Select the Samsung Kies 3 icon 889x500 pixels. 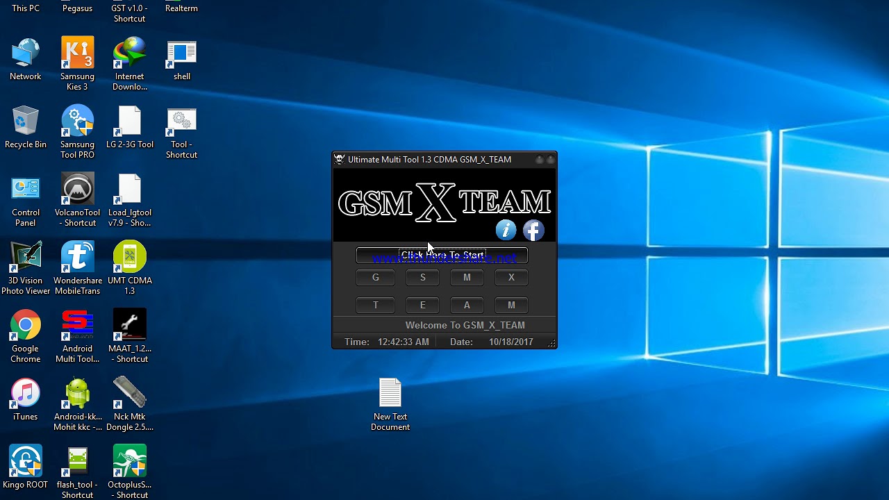77,64
